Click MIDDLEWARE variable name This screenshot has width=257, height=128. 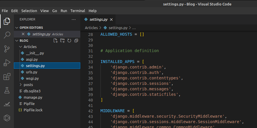(x=113, y=111)
